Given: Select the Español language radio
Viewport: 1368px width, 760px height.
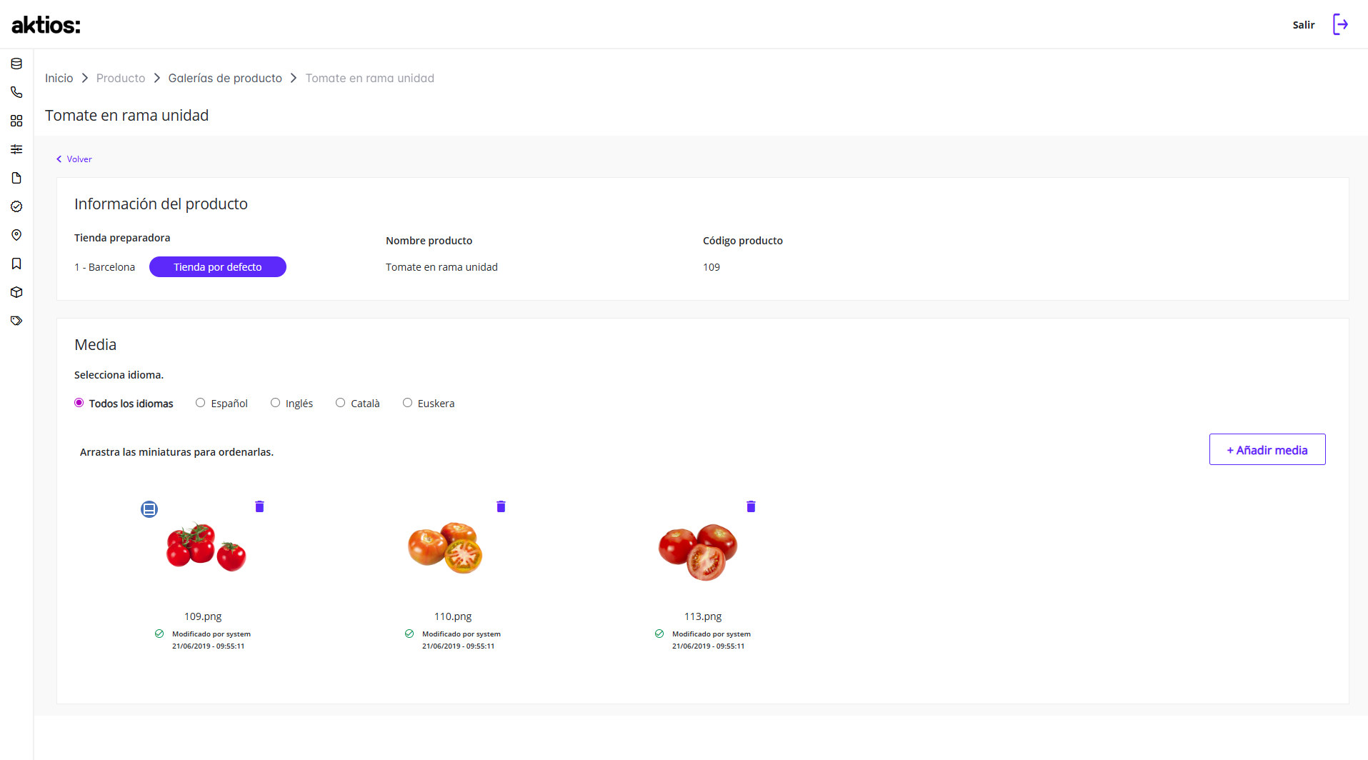Looking at the screenshot, I should tap(201, 403).
